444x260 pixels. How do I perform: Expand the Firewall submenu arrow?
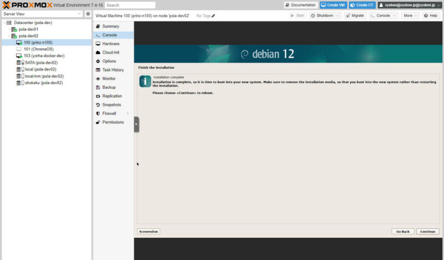pos(128,114)
